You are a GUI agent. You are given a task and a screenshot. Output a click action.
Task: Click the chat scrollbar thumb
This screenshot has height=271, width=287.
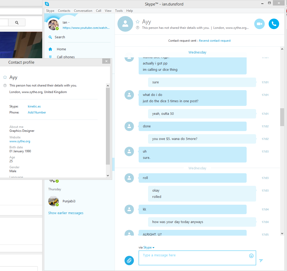282,117
